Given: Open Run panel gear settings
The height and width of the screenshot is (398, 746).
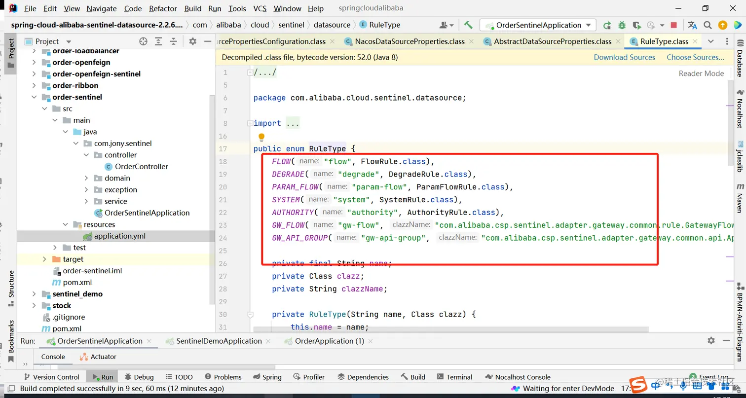Looking at the screenshot, I should point(711,340).
